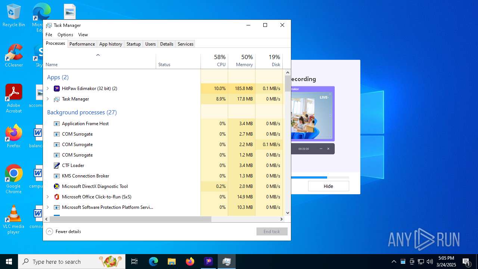Switch to the Performance tab

(x=82, y=44)
